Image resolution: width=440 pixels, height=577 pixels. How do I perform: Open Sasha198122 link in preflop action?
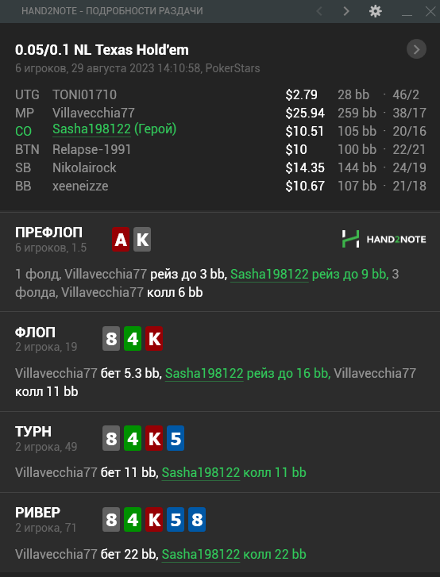269,274
